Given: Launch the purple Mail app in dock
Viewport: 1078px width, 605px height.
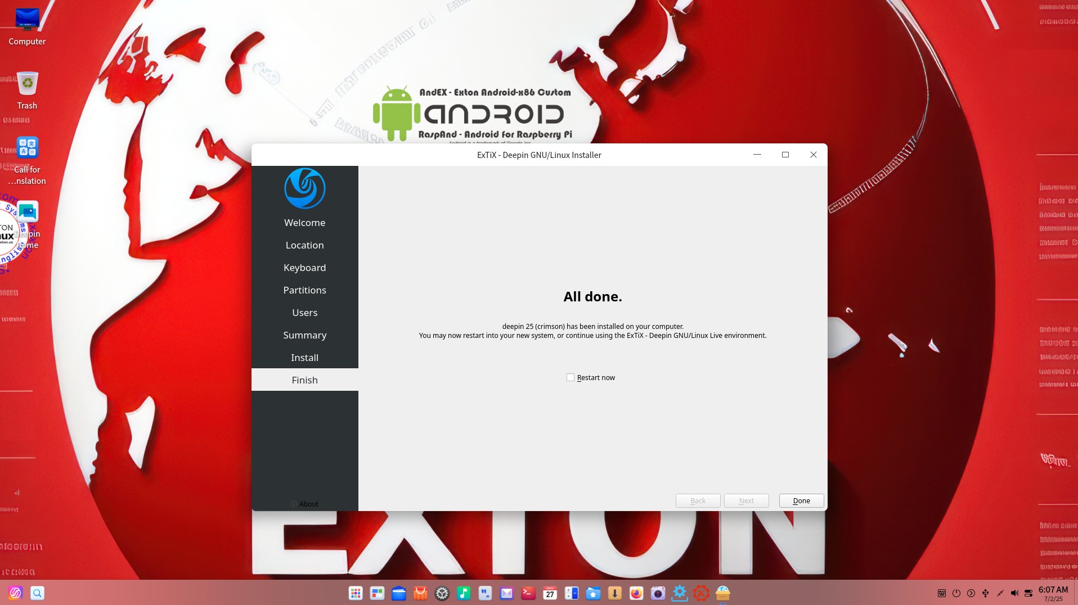Looking at the screenshot, I should 507,593.
